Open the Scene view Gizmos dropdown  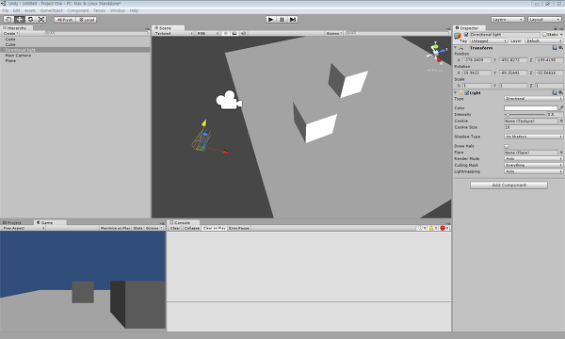coord(334,33)
